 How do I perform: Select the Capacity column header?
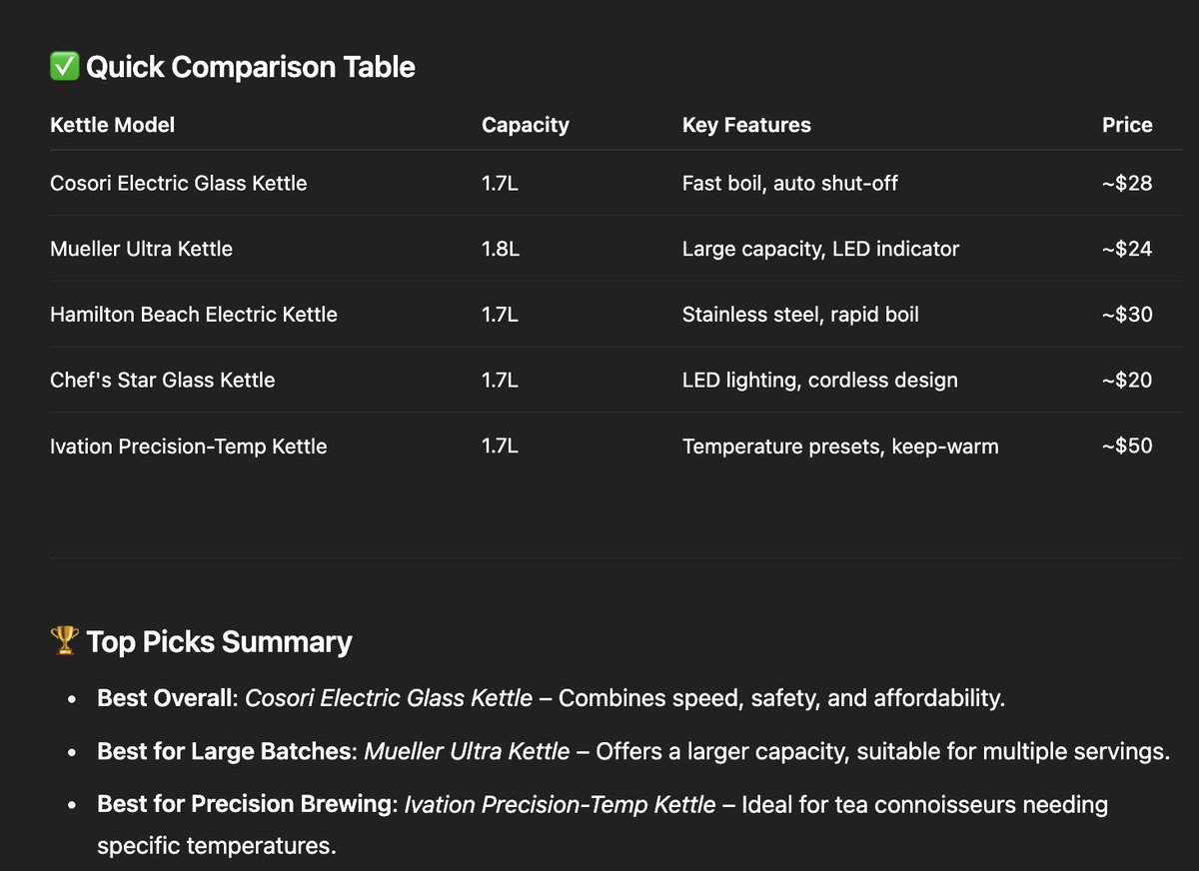coord(526,125)
